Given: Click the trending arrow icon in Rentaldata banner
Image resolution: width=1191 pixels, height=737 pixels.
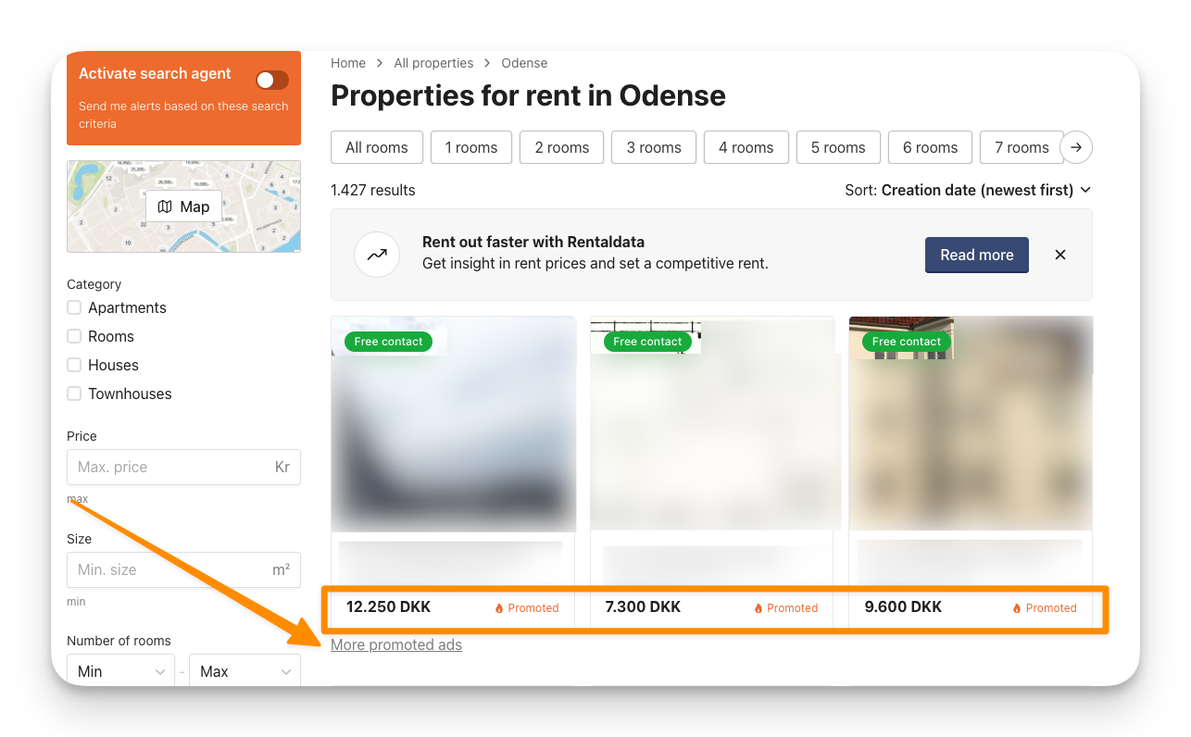Looking at the screenshot, I should (x=377, y=255).
